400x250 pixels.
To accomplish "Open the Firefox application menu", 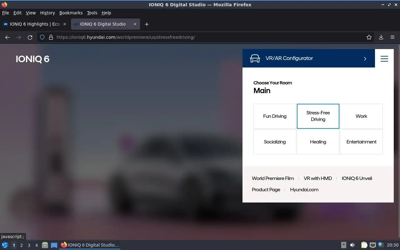I will click(x=392, y=37).
